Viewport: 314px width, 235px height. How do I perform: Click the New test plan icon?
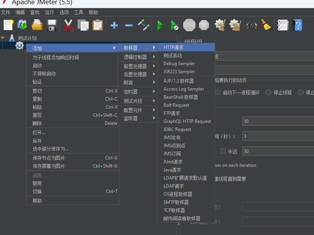click(8, 25)
